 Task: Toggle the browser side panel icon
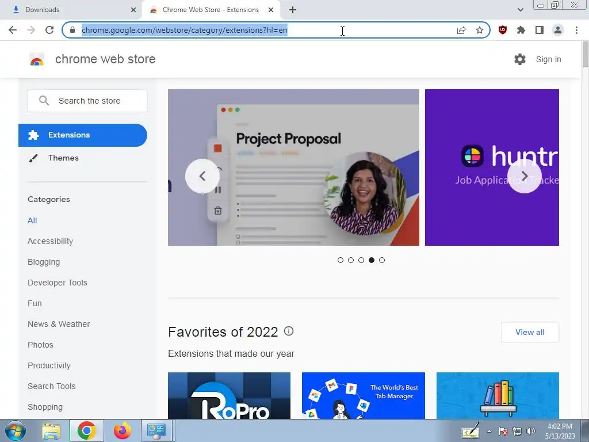coord(540,30)
